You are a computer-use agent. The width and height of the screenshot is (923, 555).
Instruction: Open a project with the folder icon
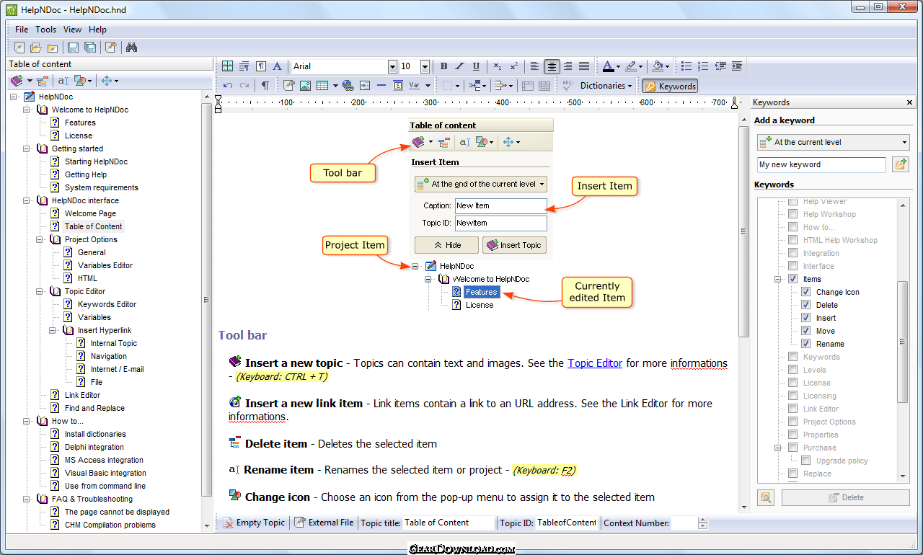click(35, 48)
